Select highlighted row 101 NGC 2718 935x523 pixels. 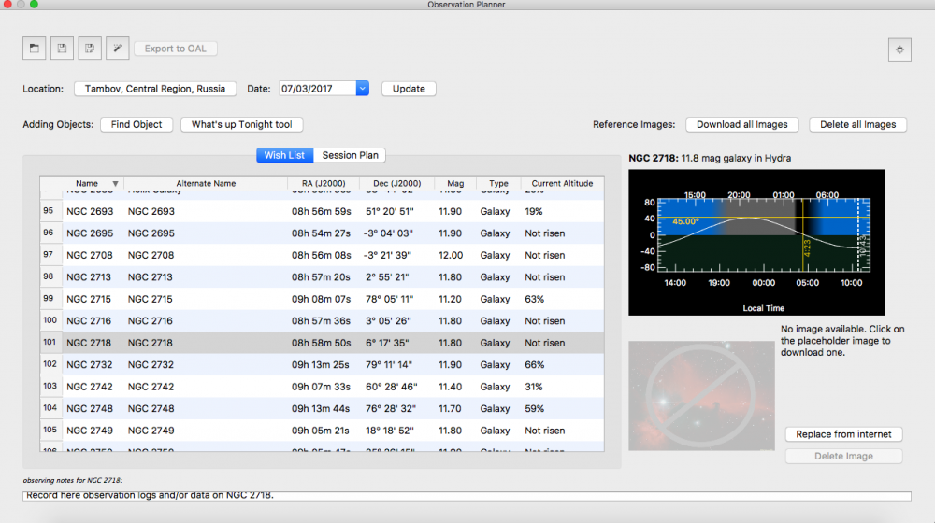coord(322,343)
